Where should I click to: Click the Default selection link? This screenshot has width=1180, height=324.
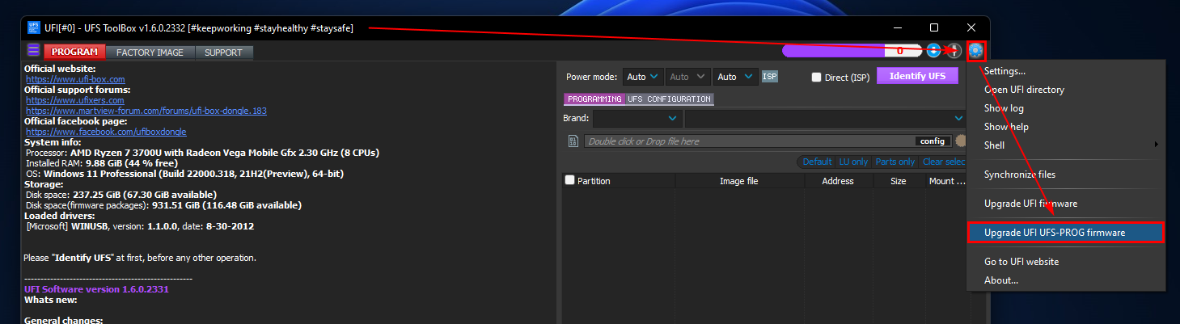click(817, 162)
